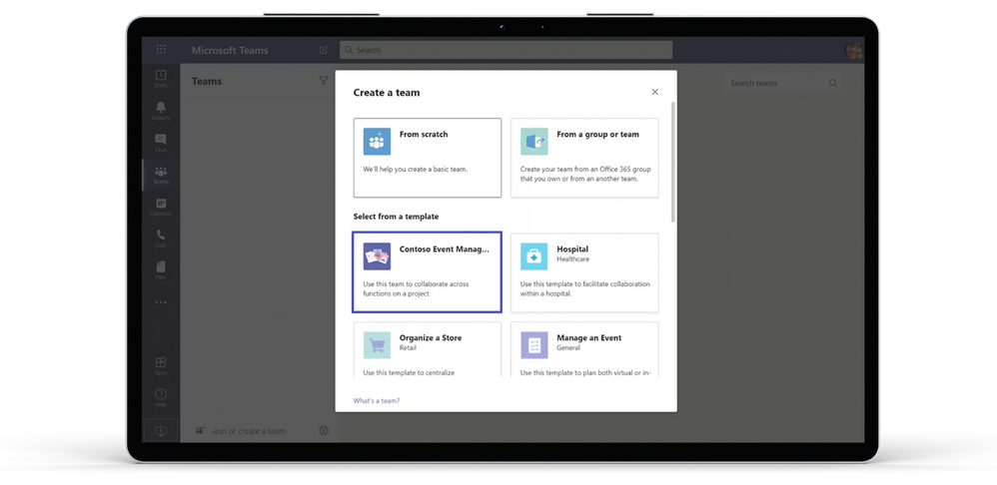
Task: Open the app launcher waffle icon
Action: pos(161,50)
